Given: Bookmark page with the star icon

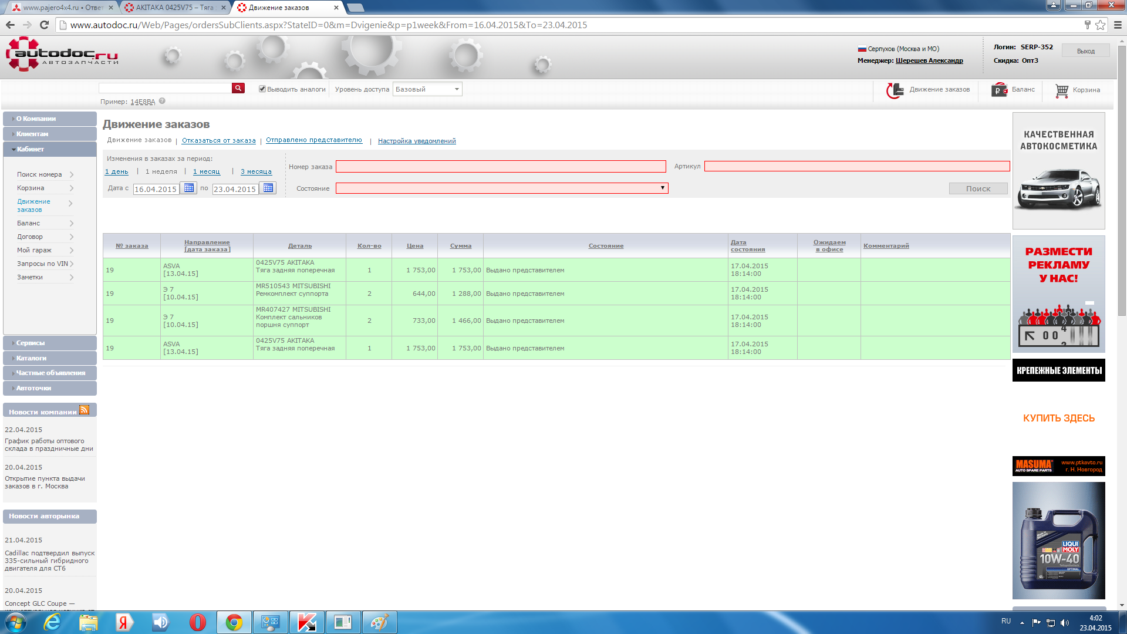Looking at the screenshot, I should coord(1100,25).
